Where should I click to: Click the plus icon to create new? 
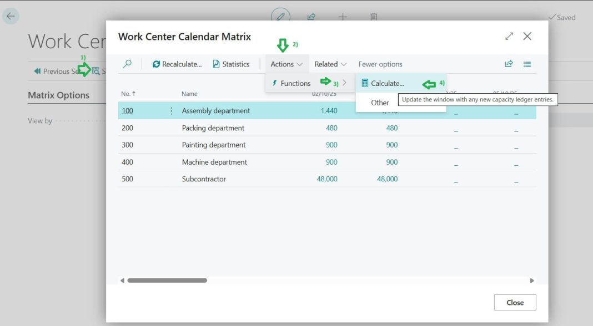point(343,17)
